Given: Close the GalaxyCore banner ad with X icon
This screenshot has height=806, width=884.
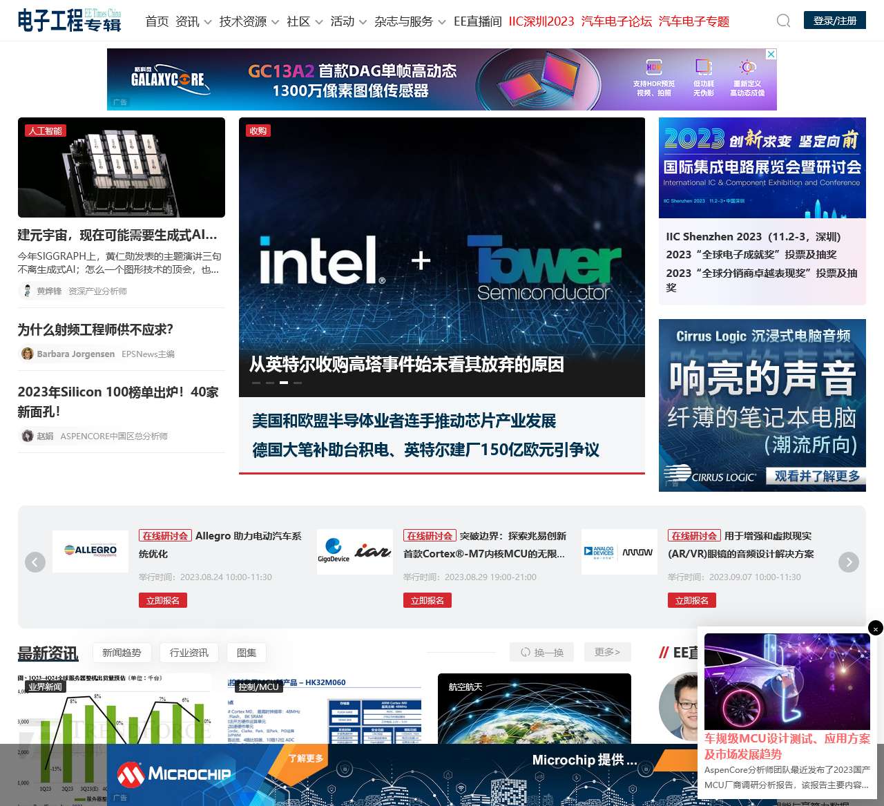Looking at the screenshot, I should coord(771,54).
